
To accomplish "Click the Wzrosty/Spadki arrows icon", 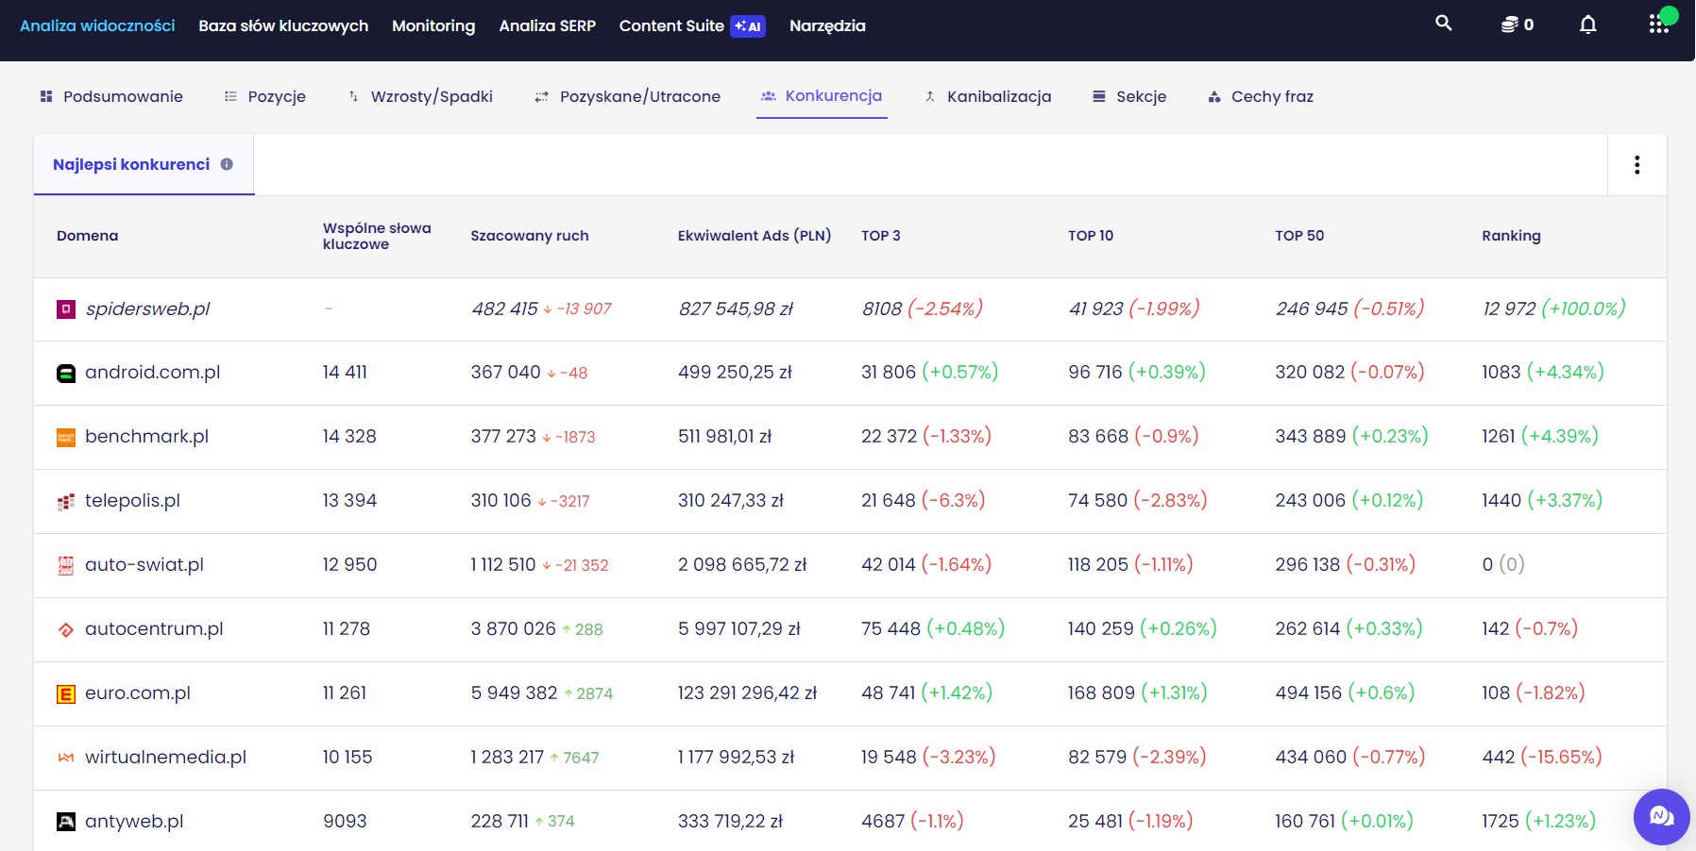I will pos(353,96).
